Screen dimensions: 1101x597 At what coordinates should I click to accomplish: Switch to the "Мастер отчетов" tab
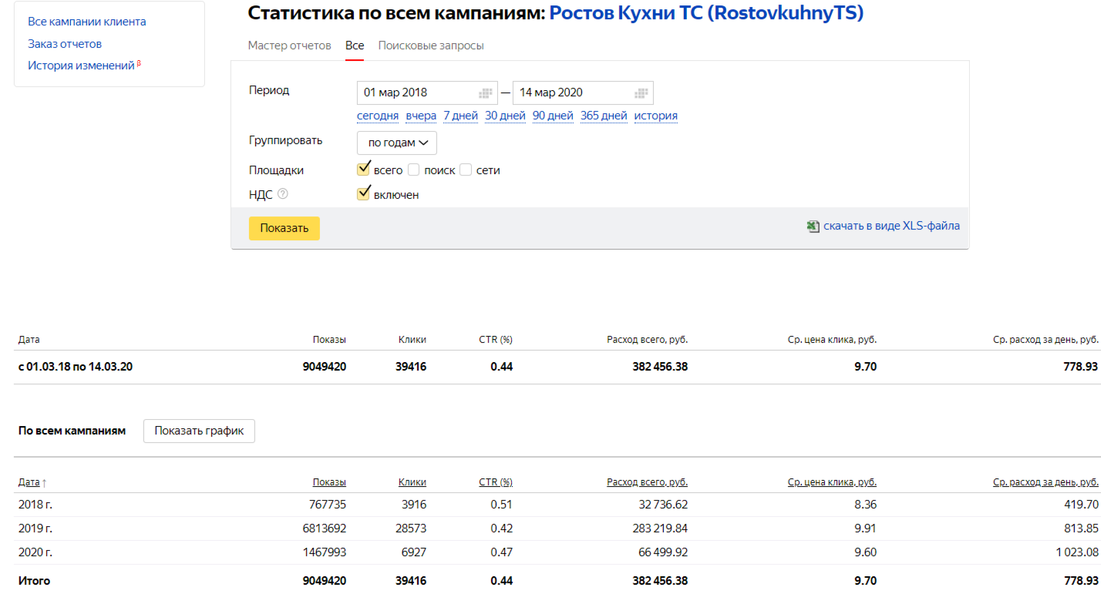pos(289,45)
